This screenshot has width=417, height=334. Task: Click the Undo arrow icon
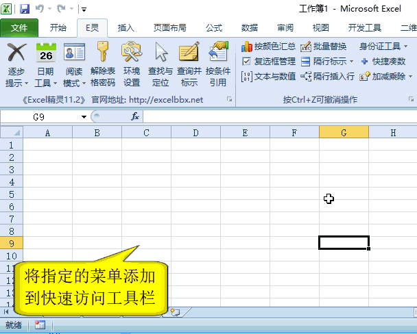coord(40,9)
